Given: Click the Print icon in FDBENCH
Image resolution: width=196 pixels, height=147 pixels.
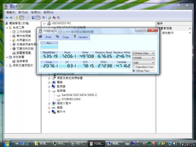Looking at the screenshot, I should click(x=40, y=36).
